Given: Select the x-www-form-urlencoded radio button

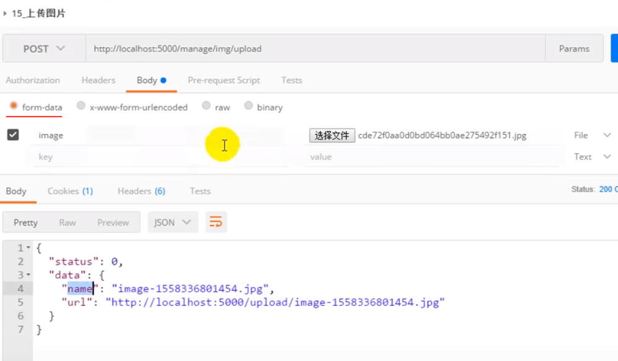Looking at the screenshot, I should click(x=81, y=106).
